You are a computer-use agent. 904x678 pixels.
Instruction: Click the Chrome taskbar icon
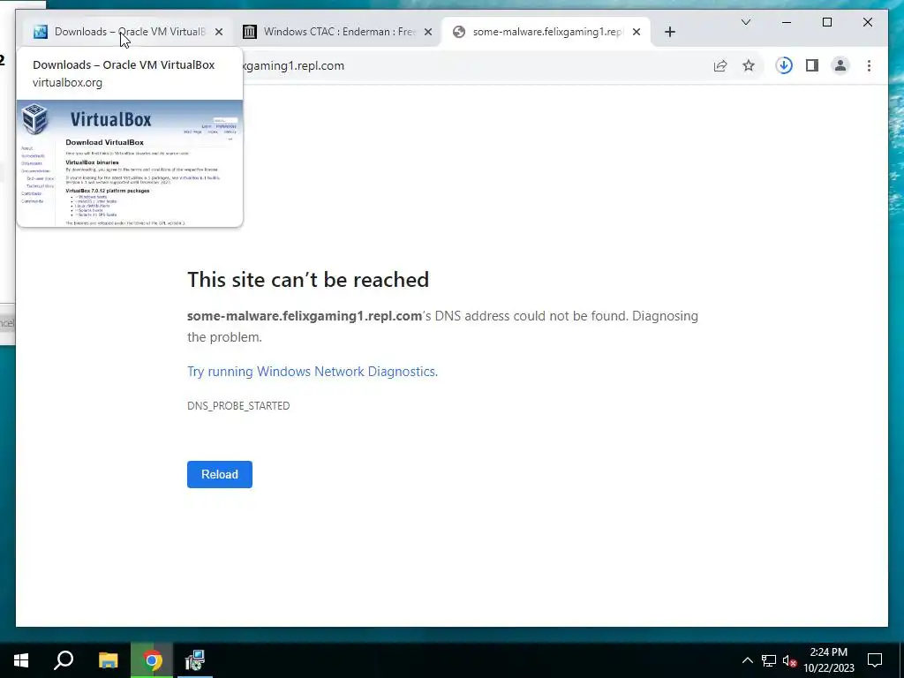(152, 660)
